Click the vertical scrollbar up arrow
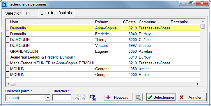The image size is (211, 106). click(203, 22)
